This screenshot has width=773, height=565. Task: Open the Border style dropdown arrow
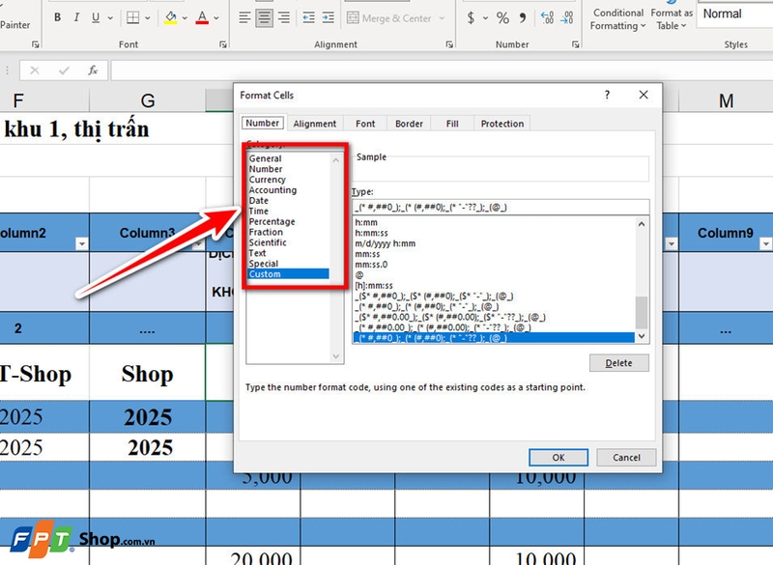[x=148, y=16]
